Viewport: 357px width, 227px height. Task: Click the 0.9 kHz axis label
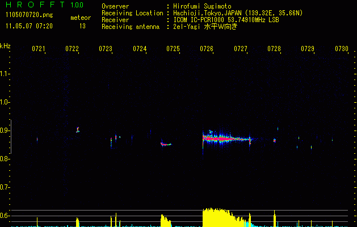click(3, 131)
